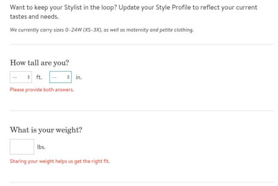Click the weight input field
The height and width of the screenshot is (186, 278).
pyautogui.click(x=22, y=147)
